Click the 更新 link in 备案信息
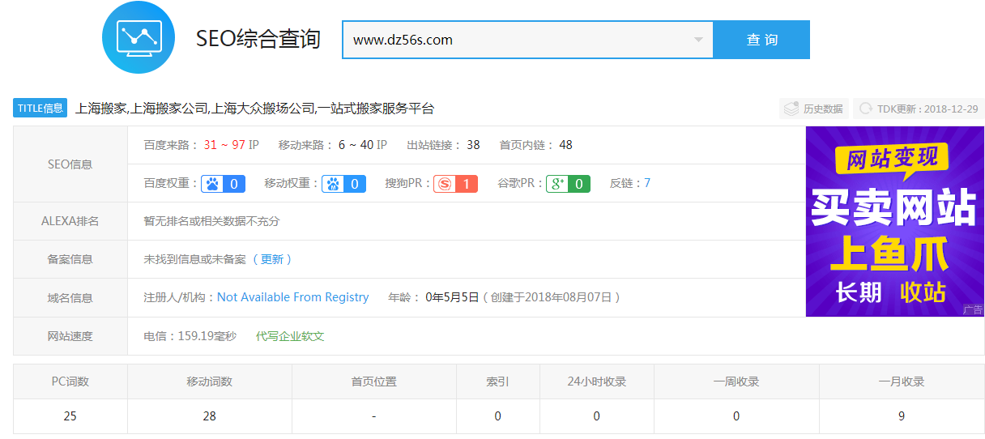Image resolution: width=985 pixels, height=439 pixels. [272, 259]
